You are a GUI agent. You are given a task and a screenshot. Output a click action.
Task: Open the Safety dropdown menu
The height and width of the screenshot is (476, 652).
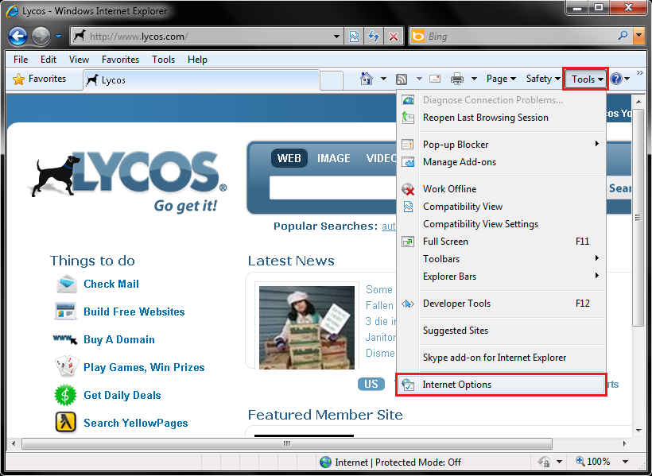(542, 79)
